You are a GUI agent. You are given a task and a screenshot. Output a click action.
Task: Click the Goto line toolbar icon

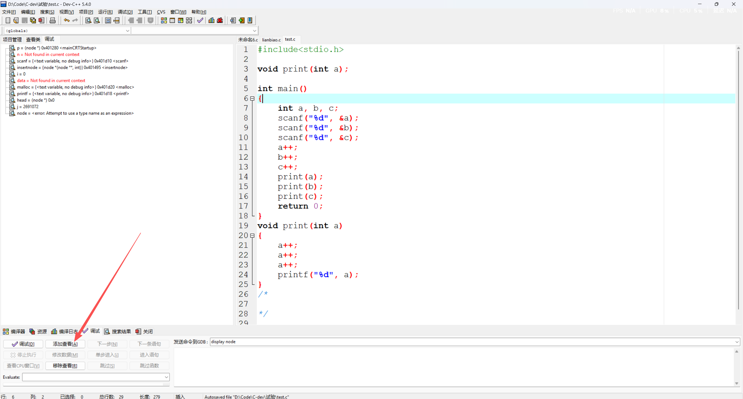tap(116, 20)
